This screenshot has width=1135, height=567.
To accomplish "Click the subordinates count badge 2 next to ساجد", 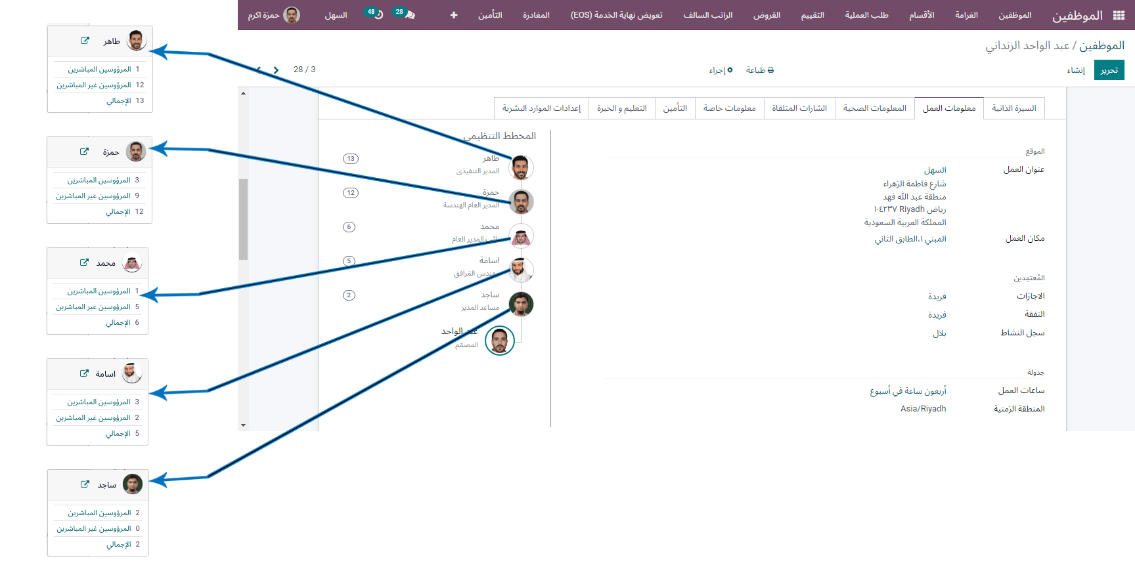I will pos(349,295).
